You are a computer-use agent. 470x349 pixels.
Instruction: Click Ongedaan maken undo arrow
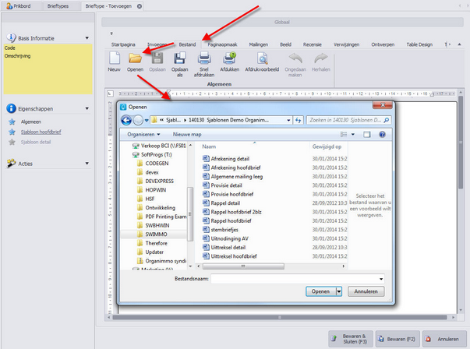[295, 58]
